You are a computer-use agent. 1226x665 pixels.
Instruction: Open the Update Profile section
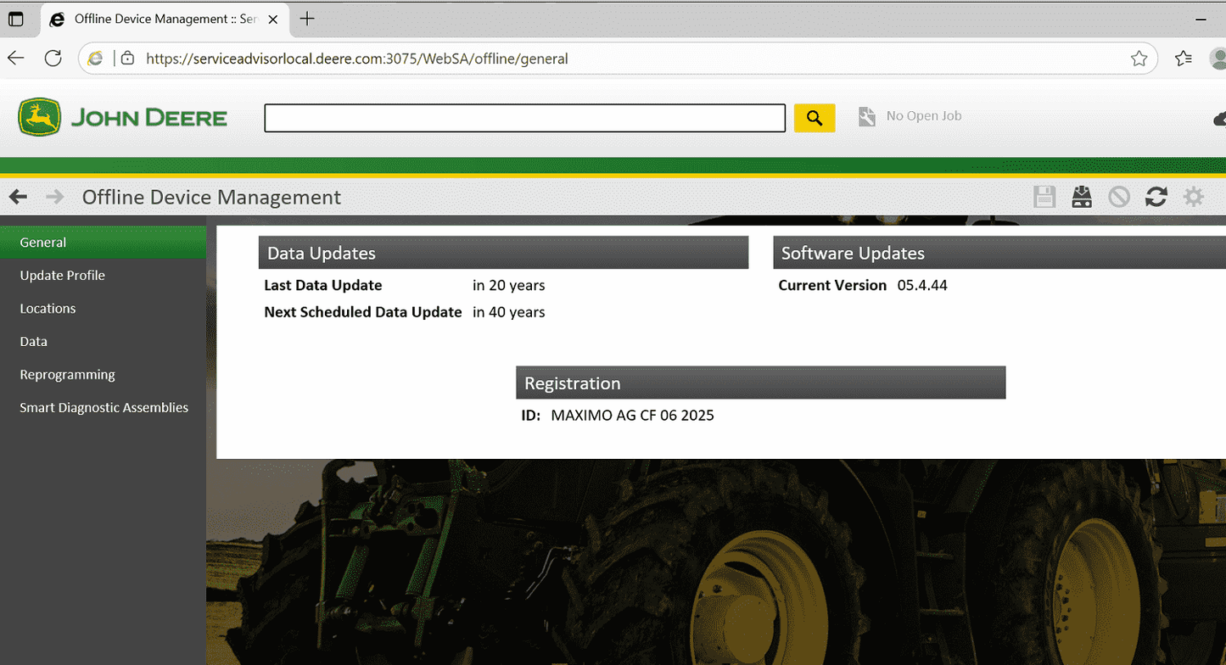[62, 275]
